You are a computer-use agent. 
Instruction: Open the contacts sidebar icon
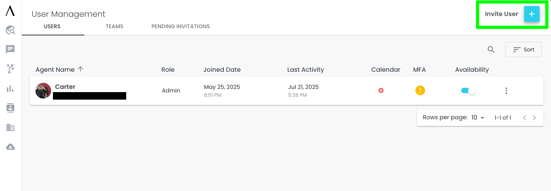point(10,108)
